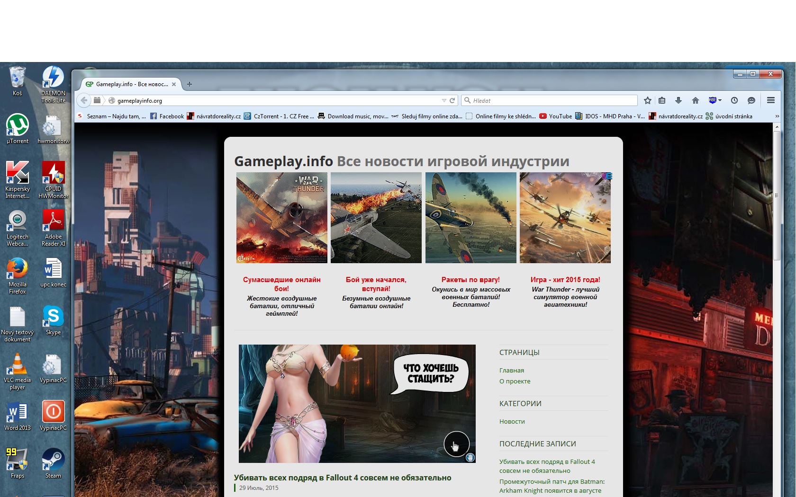Show more bookmarks chevron

777,116
